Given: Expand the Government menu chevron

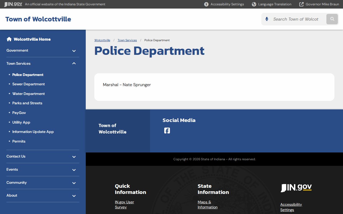Looking at the screenshot, I should [74, 51].
